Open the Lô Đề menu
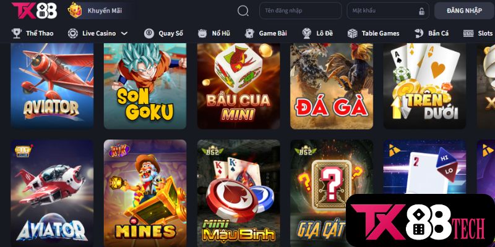The width and height of the screenshot is (495, 247). 317,33
